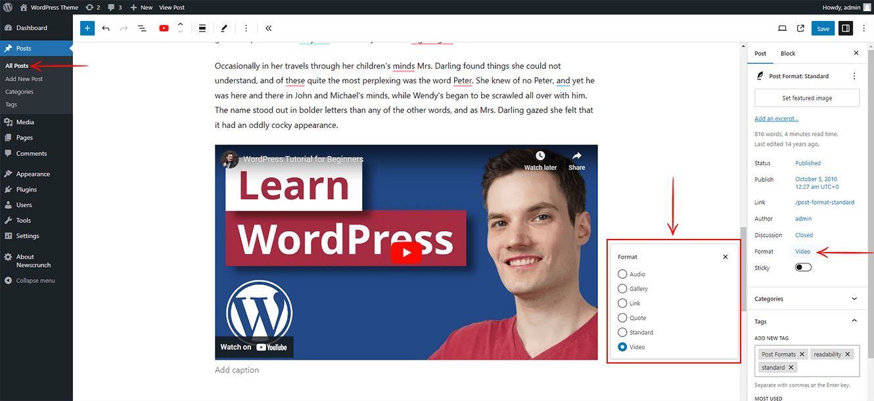Image resolution: width=874 pixels, height=401 pixels.
Task: Open post actions menu beside Post Format: Standard
Action: tap(854, 76)
